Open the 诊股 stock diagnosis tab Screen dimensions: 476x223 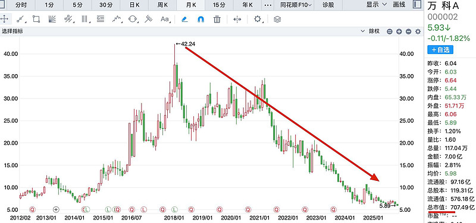point(328,5)
